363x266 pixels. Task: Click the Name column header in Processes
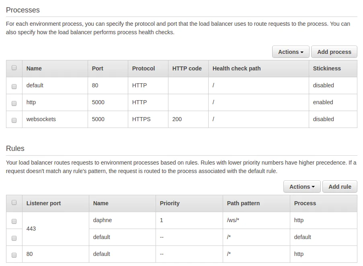tap(34, 68)
